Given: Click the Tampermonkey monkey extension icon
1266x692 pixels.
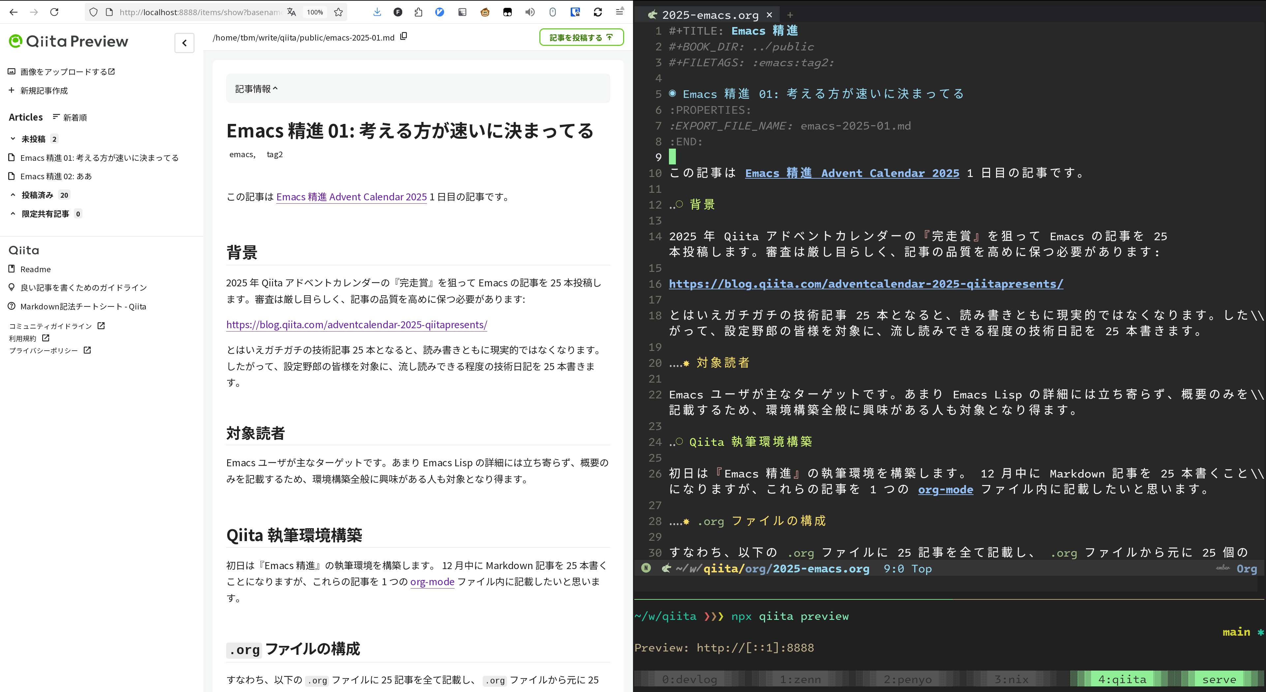Looking at the screenshot, I should coord(485,12).
